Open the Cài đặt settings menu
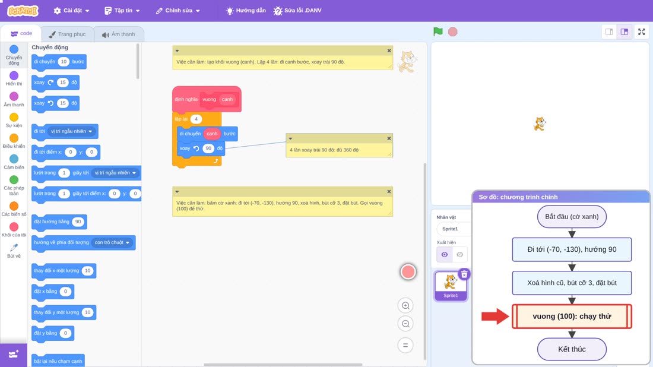 click(72, 11)
